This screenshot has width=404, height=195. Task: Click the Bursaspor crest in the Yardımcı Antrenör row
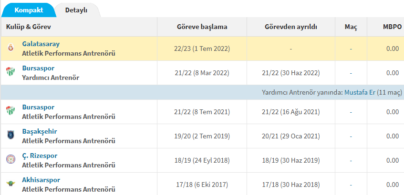click(10, 73)
